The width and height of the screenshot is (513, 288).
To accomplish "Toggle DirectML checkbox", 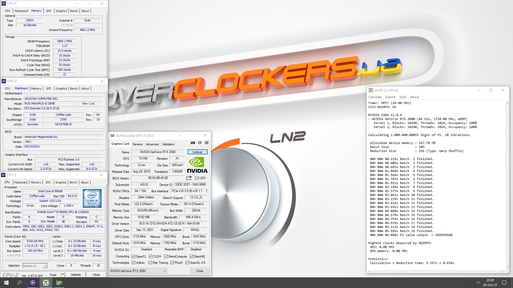I will click(x=191, y=257).
